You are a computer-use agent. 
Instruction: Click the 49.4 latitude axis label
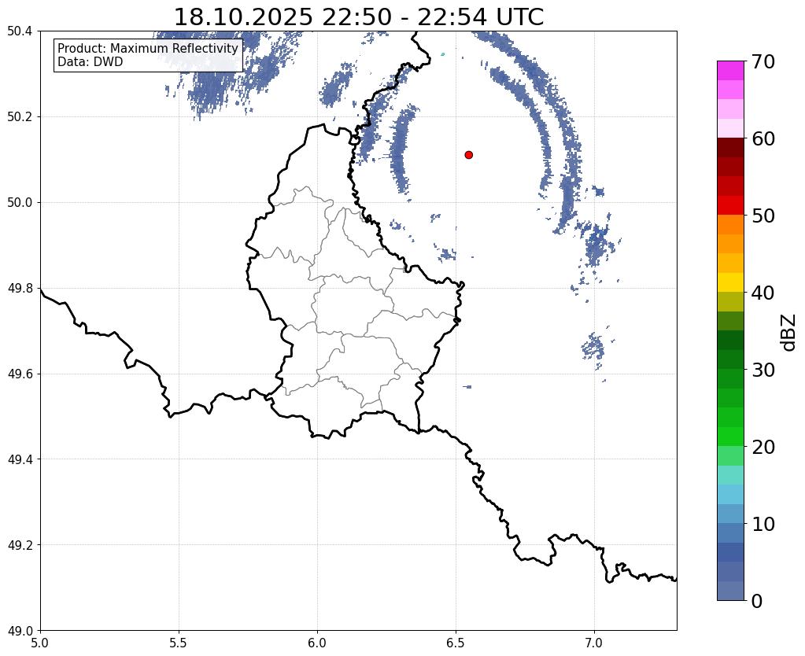click(x=20, y=459)
